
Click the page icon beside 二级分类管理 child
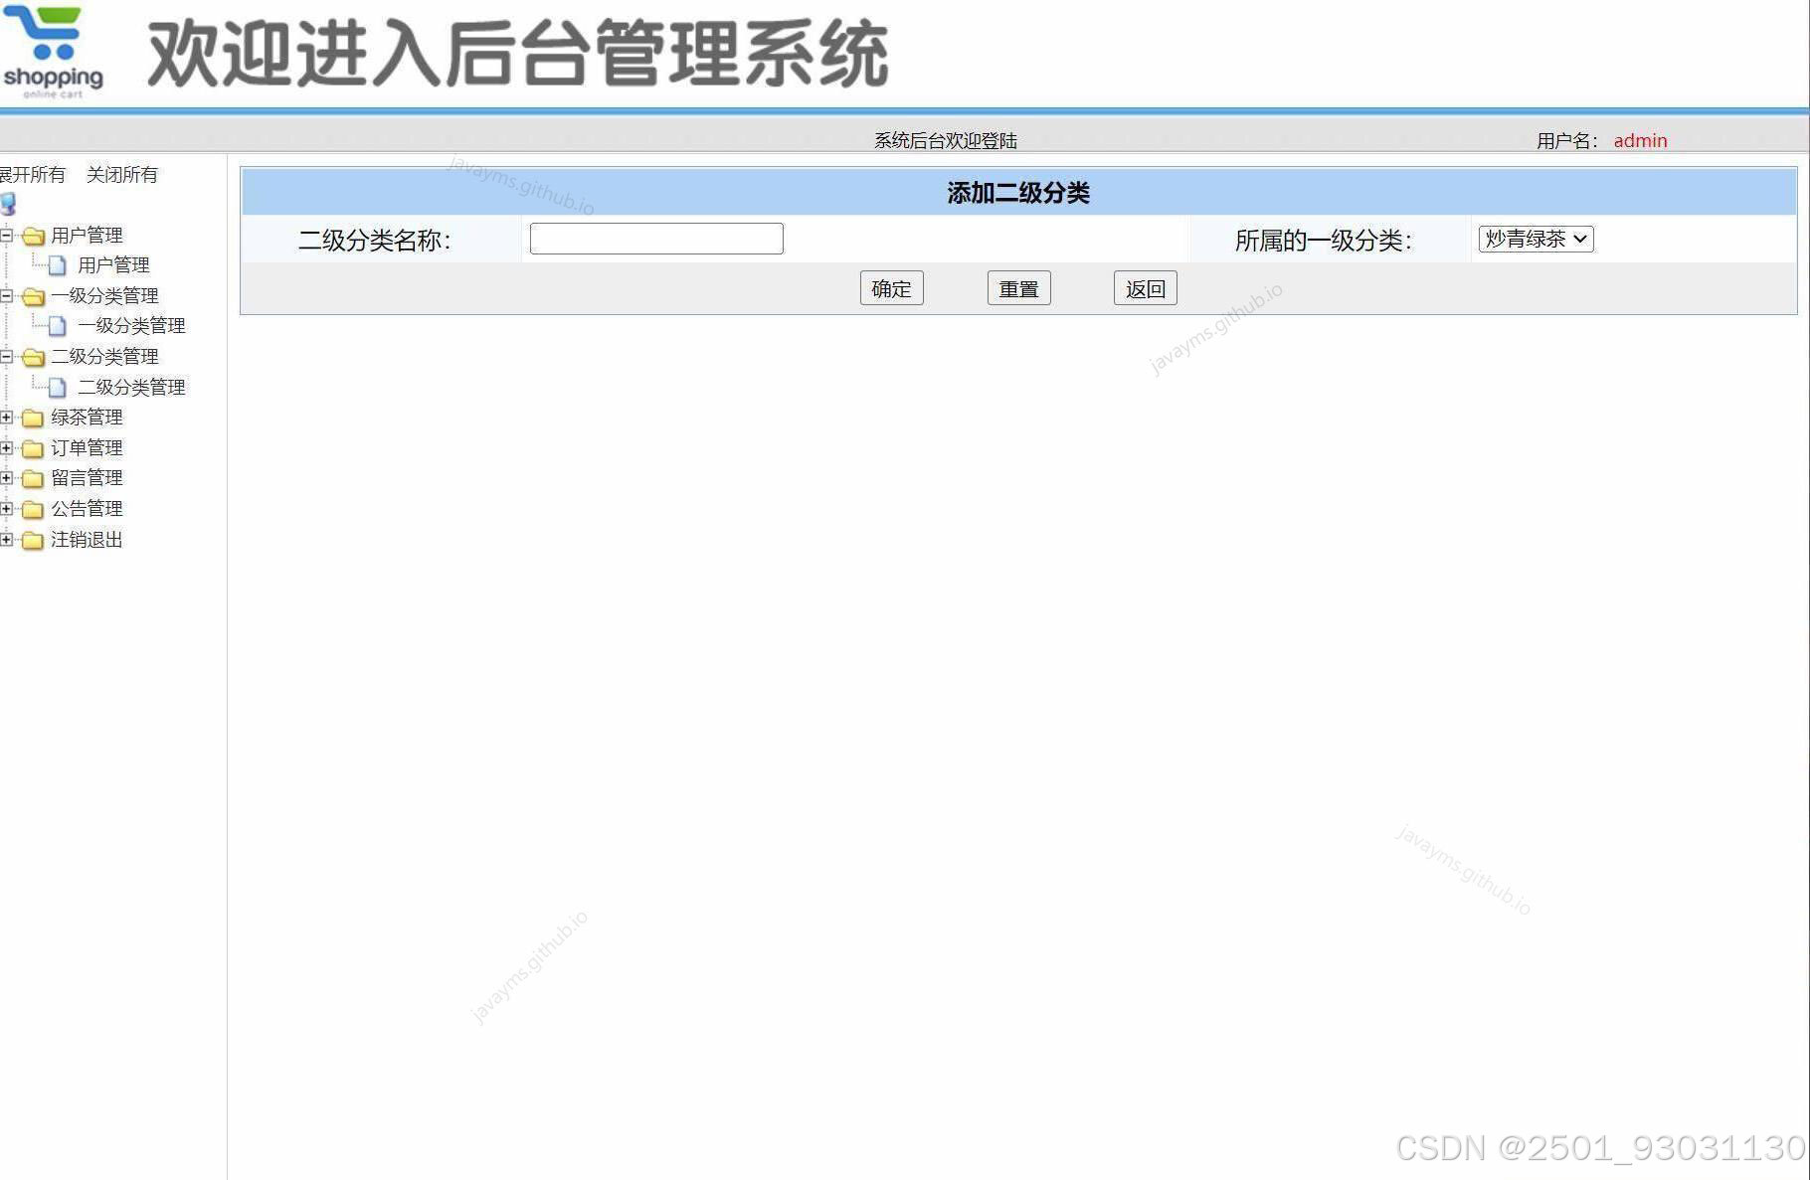59,388
